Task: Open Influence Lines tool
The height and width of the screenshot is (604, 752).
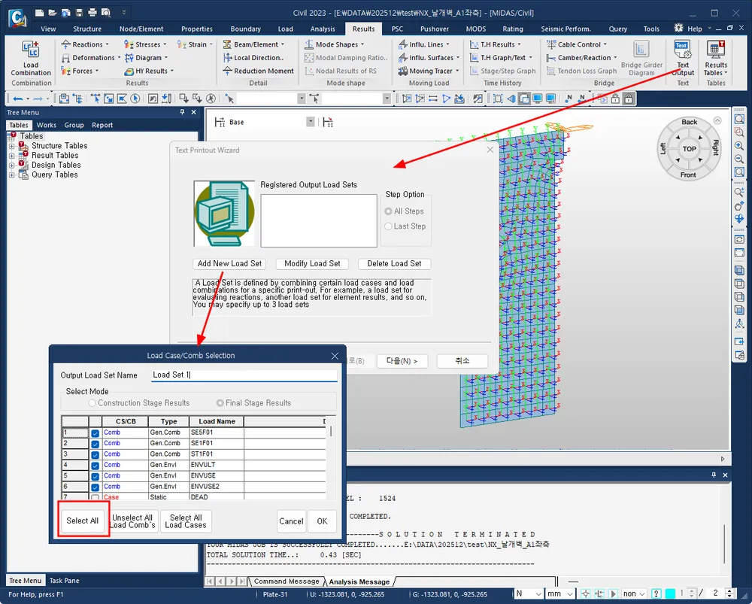Action: [x=424, y=44]
